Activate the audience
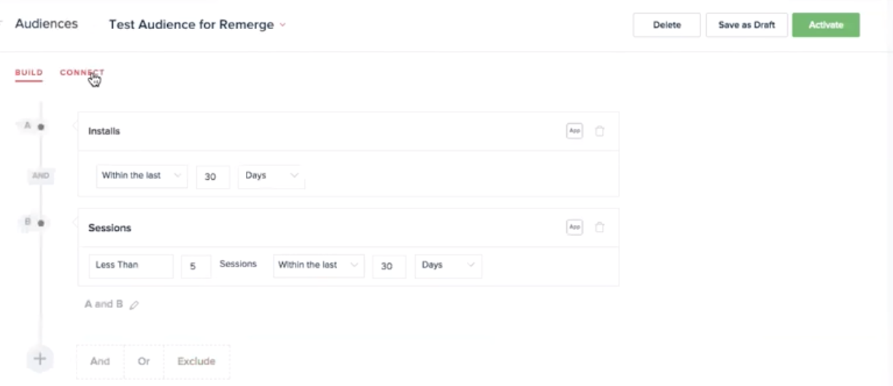 click(826, 25)
